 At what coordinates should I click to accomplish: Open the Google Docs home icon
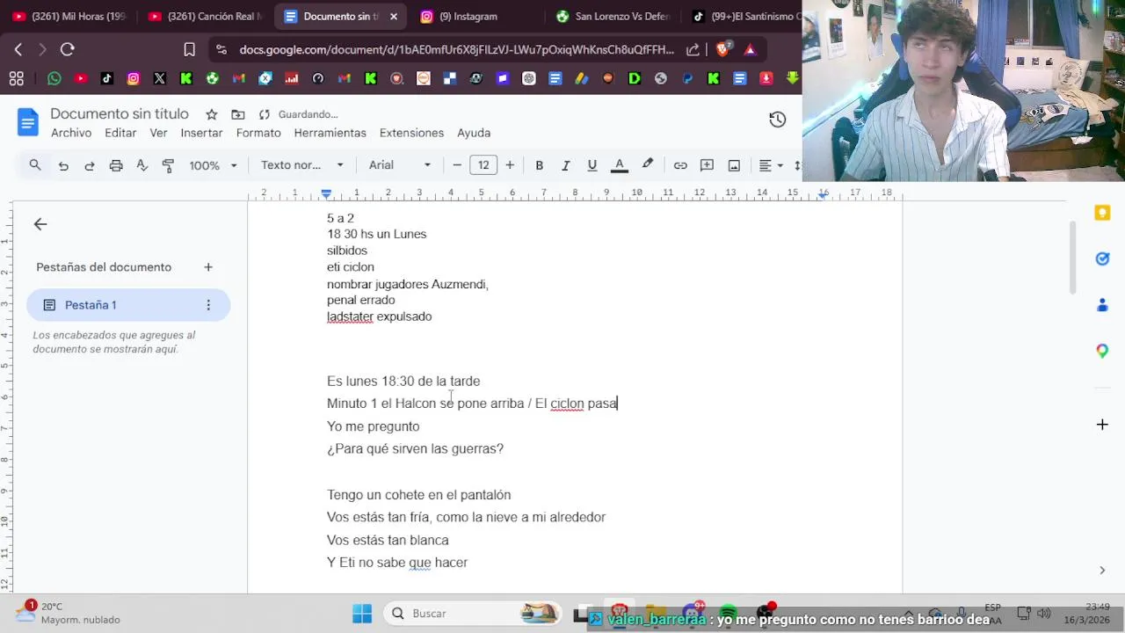(x=28, y=122)
